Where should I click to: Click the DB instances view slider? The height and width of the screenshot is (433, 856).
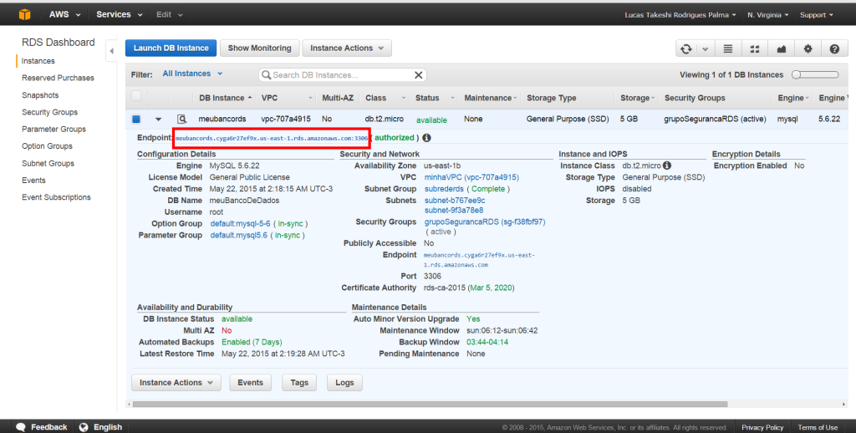[x=814, y=74]
